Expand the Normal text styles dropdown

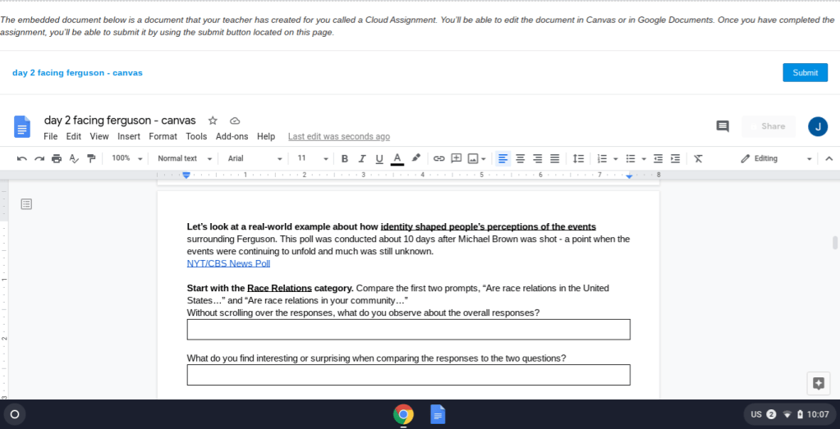pos(185,158)
